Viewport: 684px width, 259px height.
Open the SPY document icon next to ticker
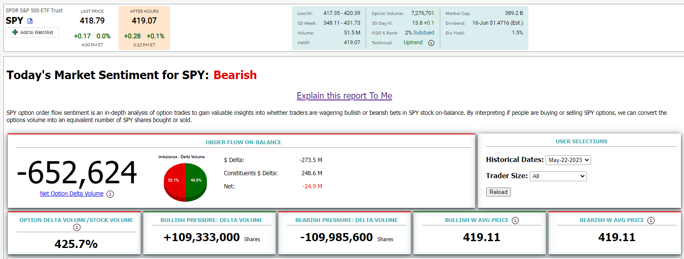pyautogui.click(x=30, y=21)
